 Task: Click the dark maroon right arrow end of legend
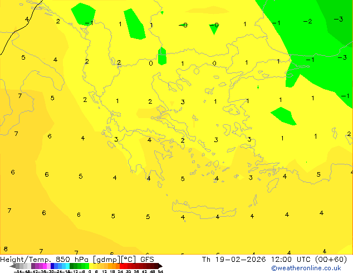pos(160,266)
